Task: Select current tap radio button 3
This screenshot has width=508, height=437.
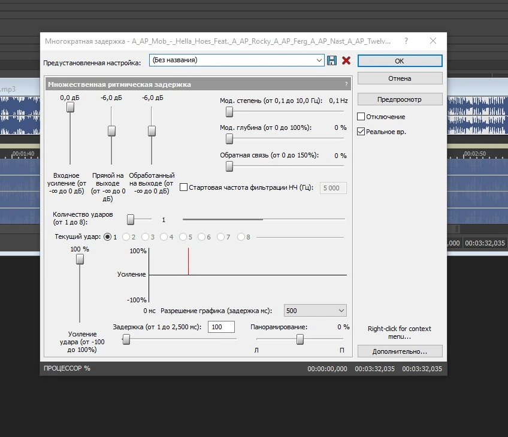Action: [x=145, y=237]
